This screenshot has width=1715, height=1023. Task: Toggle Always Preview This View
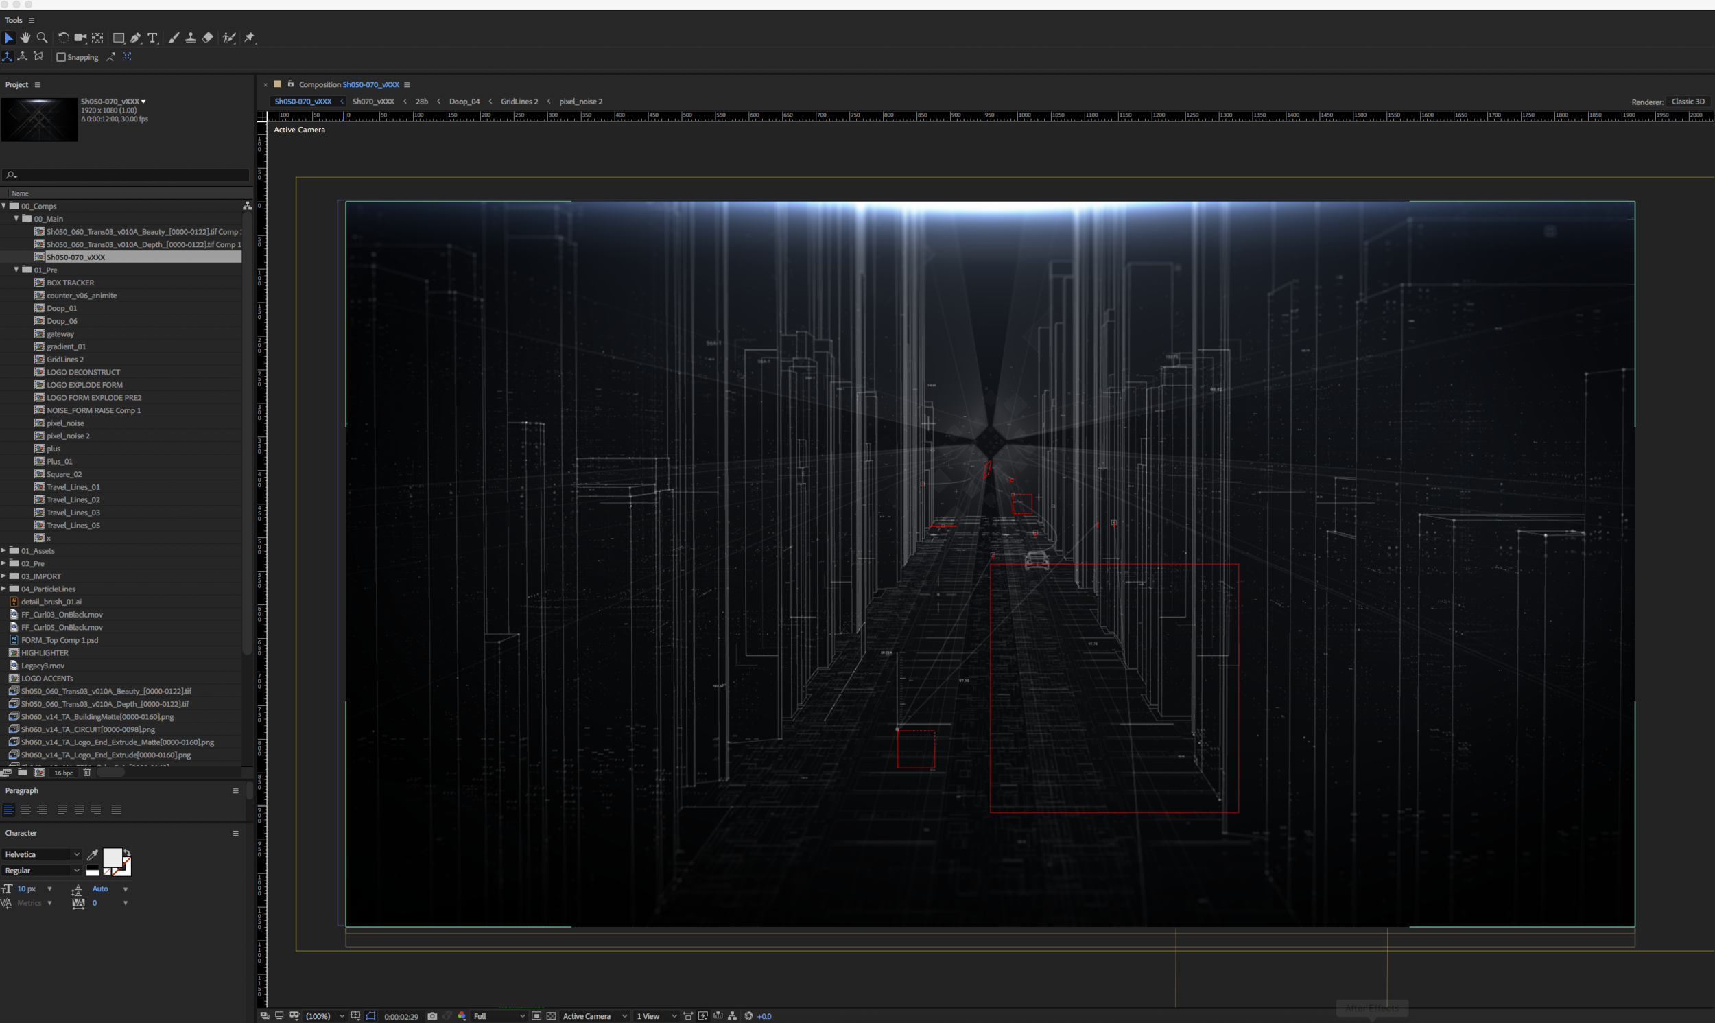(x=265, y=1016)
